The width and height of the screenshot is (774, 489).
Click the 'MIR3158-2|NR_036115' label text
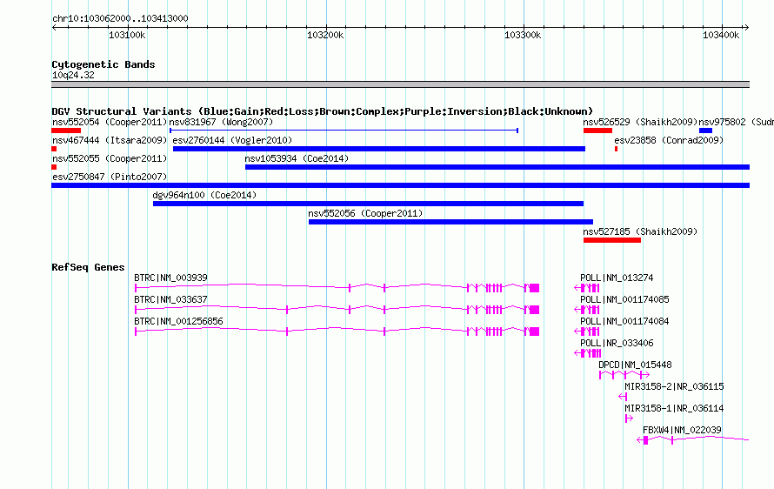pos(674,386)
